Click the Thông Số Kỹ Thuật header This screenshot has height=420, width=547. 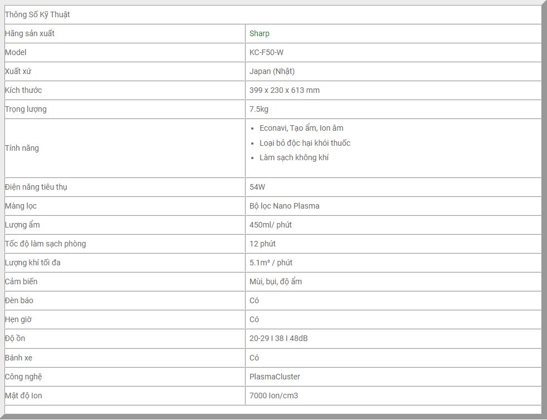point(37,14)
